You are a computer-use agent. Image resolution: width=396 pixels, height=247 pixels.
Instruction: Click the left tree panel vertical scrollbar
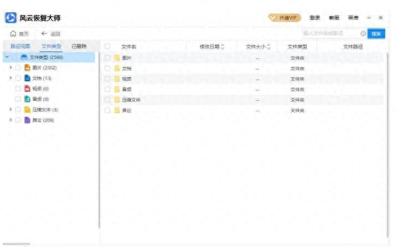coord(99,140)
